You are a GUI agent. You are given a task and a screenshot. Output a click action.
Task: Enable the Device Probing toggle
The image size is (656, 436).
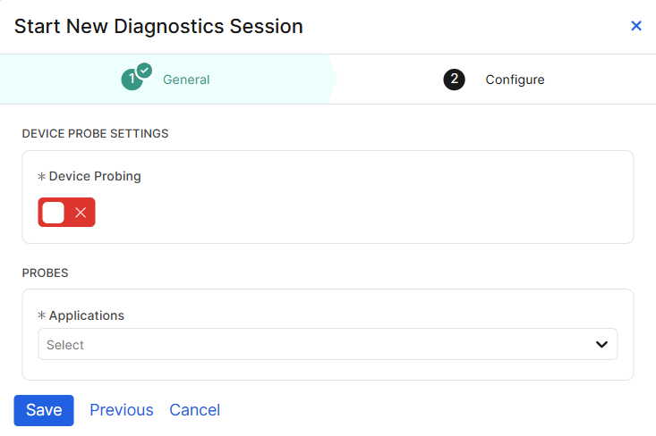[66, 213]
